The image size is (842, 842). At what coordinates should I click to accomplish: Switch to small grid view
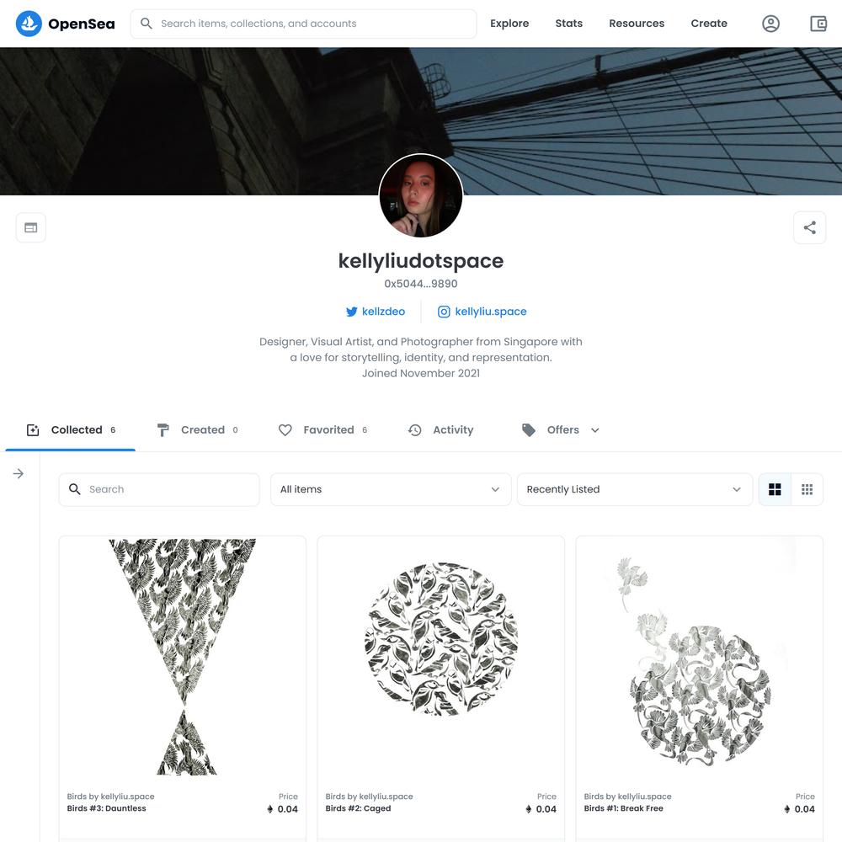click(807, 489)
